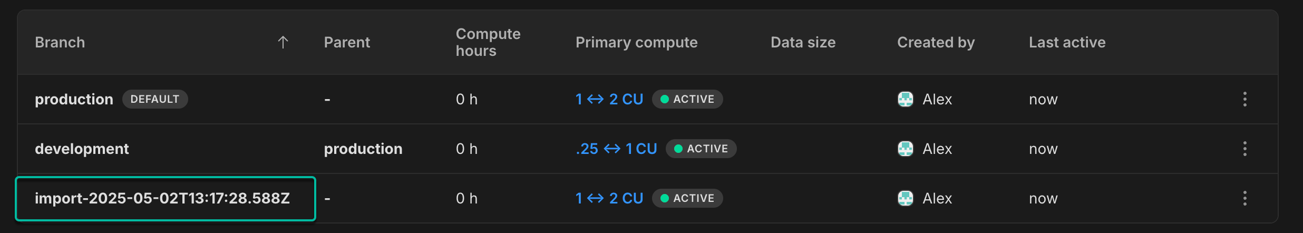The height and width of the screenshot is (233, 1303).
Task: Click the Last active column header
Action: pyautogui.click(x=1067, y=42)
